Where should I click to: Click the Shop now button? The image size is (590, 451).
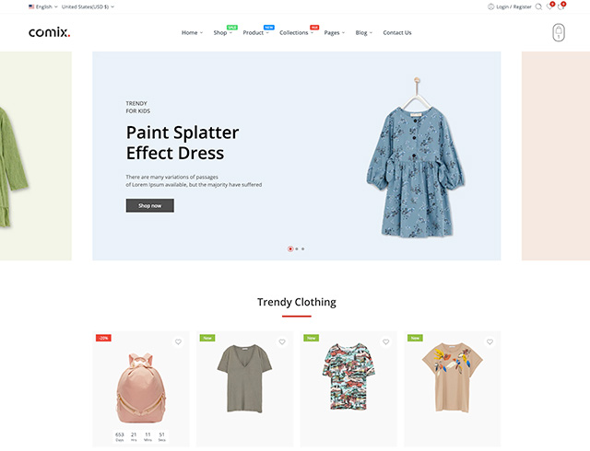pyautogui.click(x=149, y=205)
